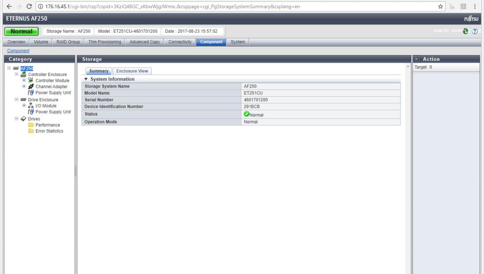
Task: Click the AF250 value in Storage System Name row
Action: pyautogui.click(x=250, y=86)
